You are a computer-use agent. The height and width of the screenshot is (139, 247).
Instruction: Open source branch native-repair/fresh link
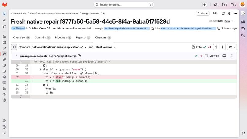click(126, 29)
